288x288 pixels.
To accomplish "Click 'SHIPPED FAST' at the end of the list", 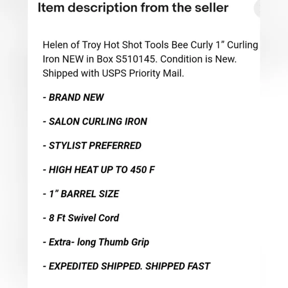I will click(x=178, y=266).
